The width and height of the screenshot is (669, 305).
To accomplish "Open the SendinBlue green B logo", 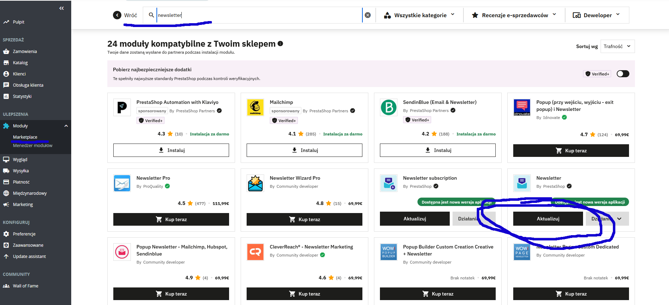I will (x=389, y=107).
